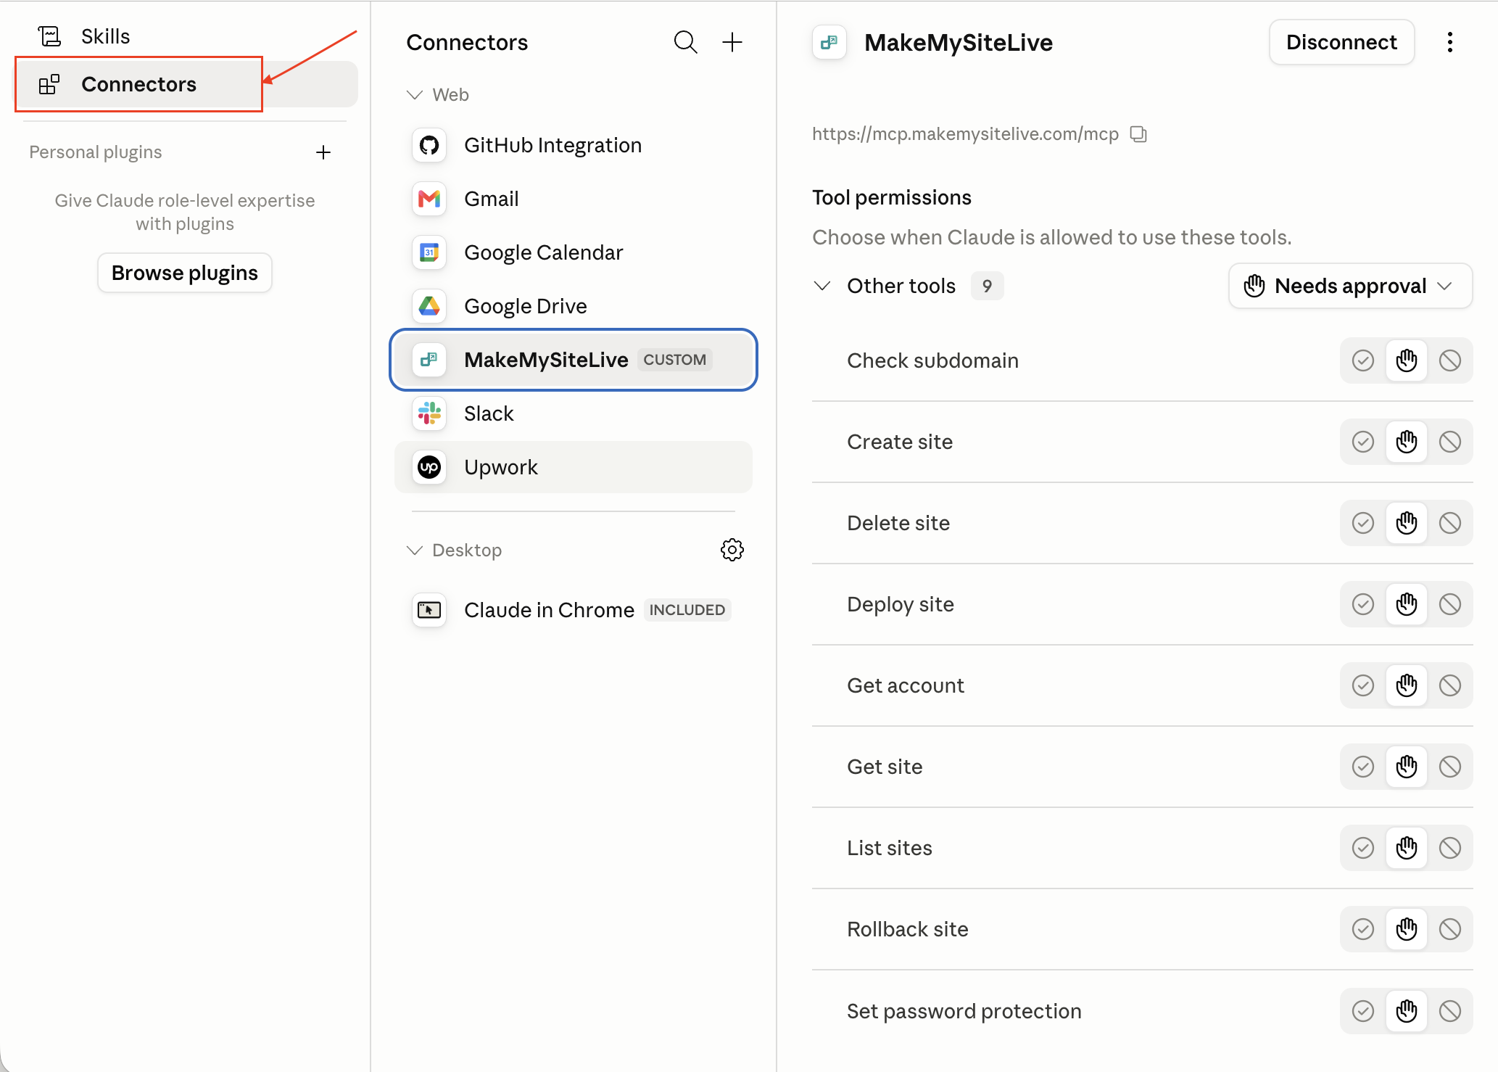
Task: Set Create site to needs approval
Action: pos(1407,442)
